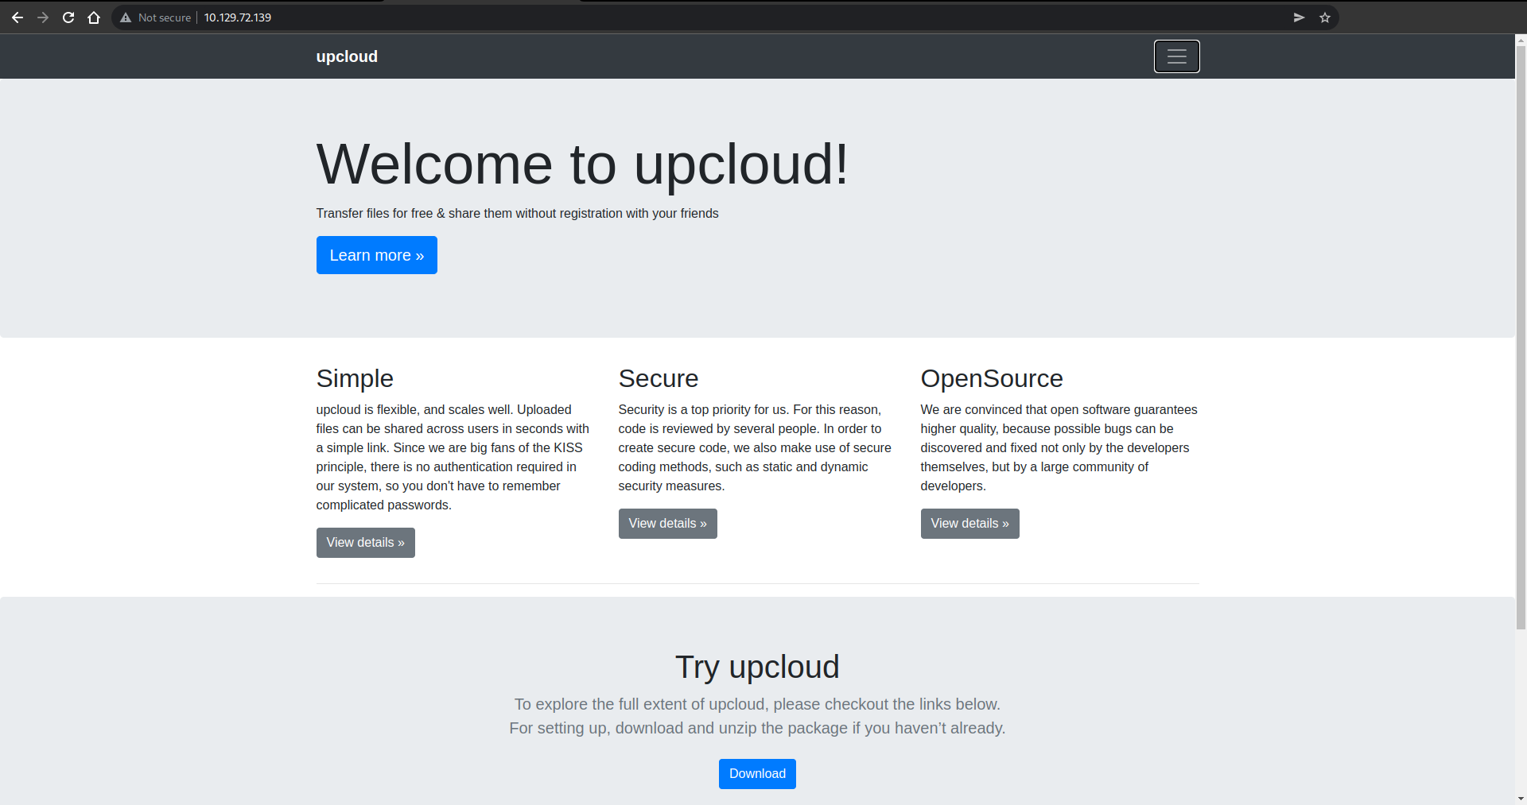Bookmark this page with the star icon
Screen dimensions: 1527x805
(1325, 17)
